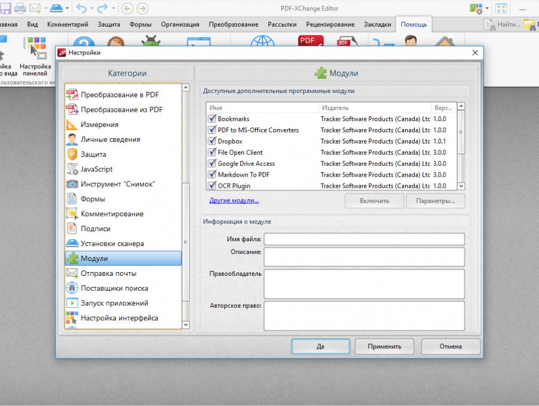Click the Email envelope toolbar icon
This screenshot has height=406, width=539.
coord(35,8)
